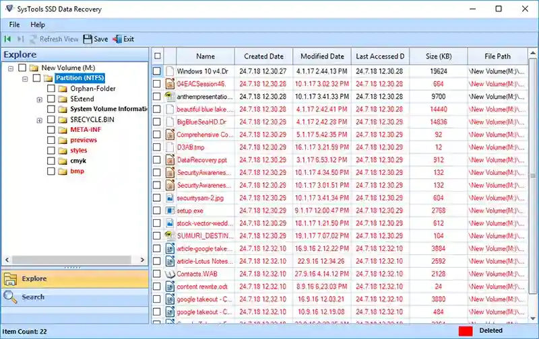Click file icon of D3AB.tmp row
Image resolution: width=539 pixels, height=339 pixels.
coord(170,147)
